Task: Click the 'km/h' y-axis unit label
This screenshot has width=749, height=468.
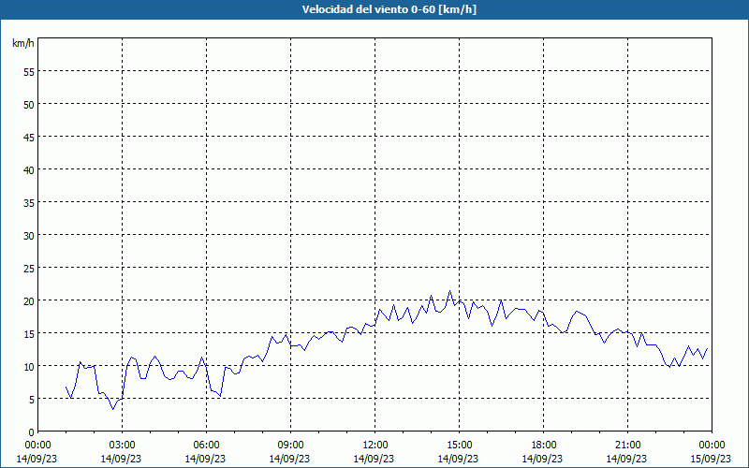Action: point(23,44)
